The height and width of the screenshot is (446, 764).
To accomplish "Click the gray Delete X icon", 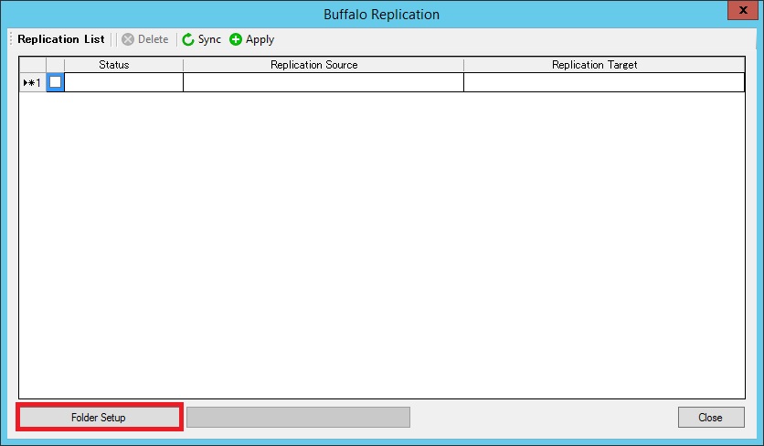I will pos(128,39).
